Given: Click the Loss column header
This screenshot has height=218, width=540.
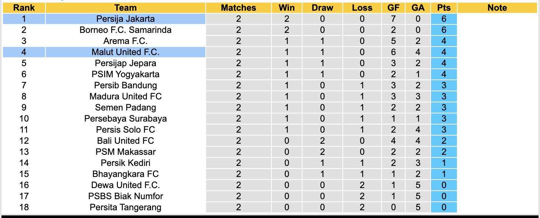Looking at the screenshot, I should pyautogui.click(x=362, y=8).
